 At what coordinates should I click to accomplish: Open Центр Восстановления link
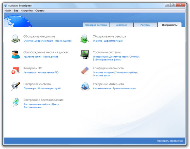coord(41,106)
